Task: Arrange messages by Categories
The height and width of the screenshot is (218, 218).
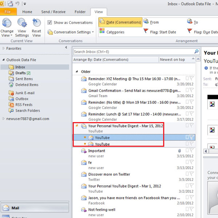Action: click(112, 32)
